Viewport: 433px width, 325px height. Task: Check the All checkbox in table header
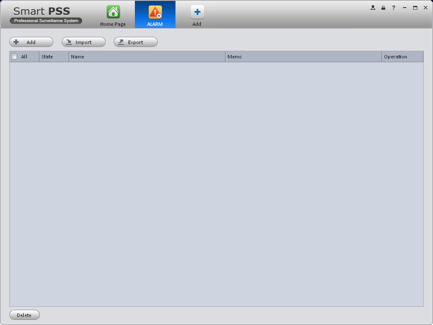tap(14, 57)
